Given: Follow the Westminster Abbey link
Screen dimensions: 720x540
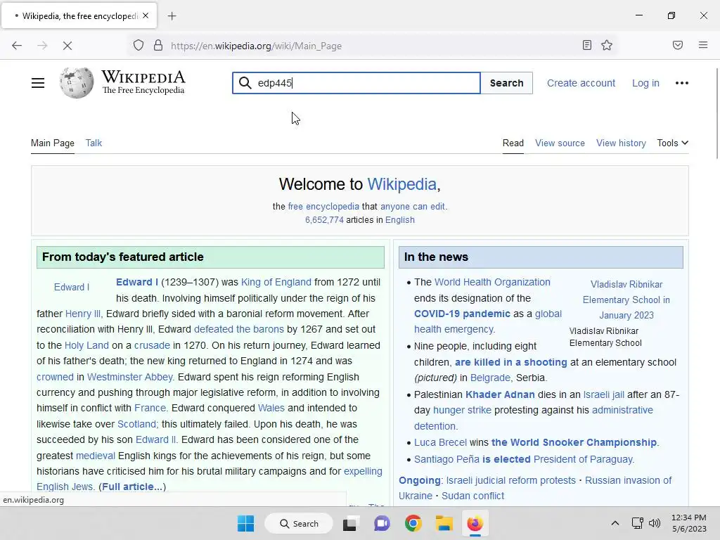Looking at the screenshot, I should tap(130, 377).
